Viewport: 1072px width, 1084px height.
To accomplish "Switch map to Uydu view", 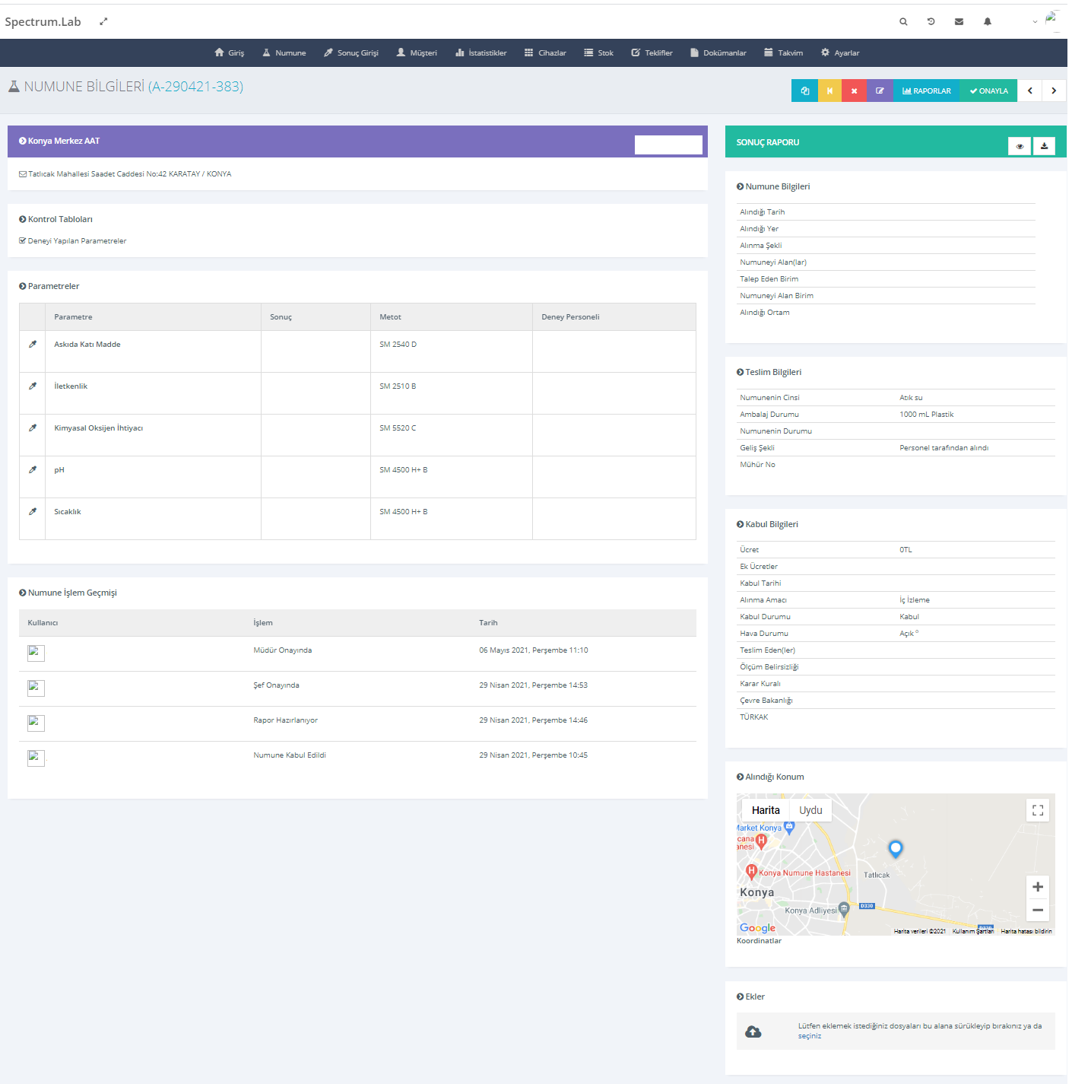I will point(810,811).
